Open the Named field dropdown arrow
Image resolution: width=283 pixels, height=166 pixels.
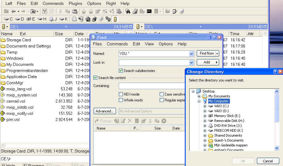pos(191,54)
